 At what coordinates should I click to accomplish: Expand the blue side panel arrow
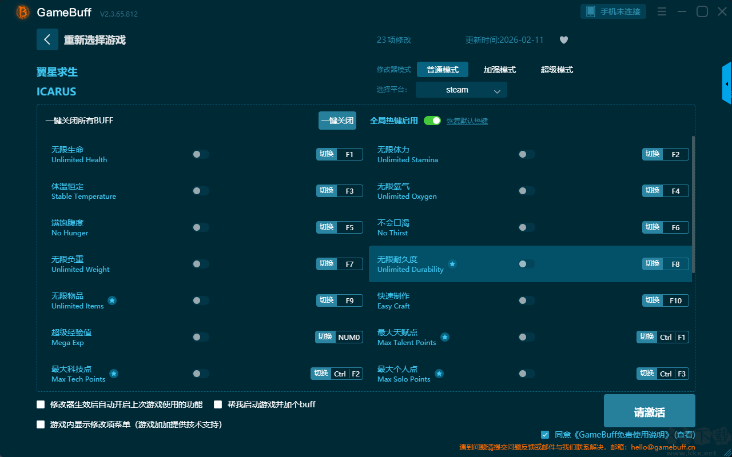click(x=727, y=83)
